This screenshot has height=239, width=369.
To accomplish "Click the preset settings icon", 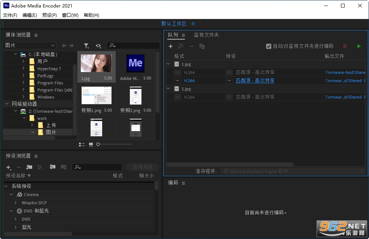I will coord(40,167).
